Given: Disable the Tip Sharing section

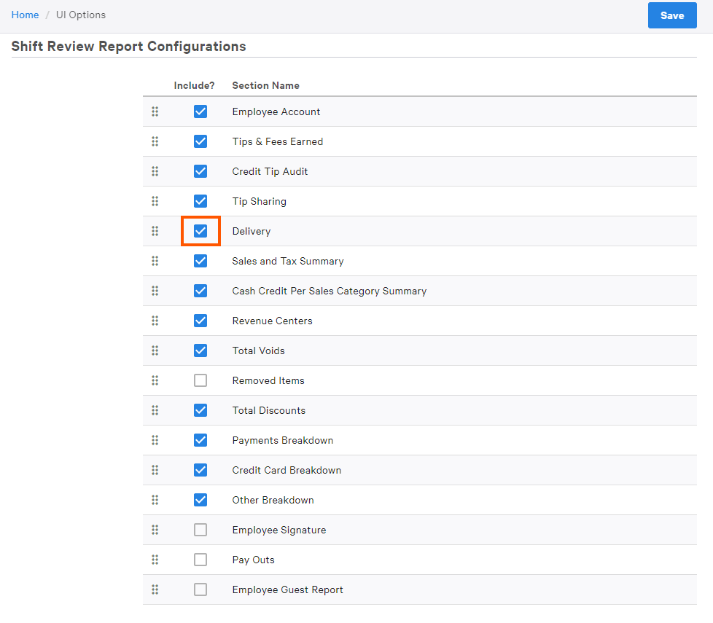Looking at the screenshot, I should click(x=200, y=201).
